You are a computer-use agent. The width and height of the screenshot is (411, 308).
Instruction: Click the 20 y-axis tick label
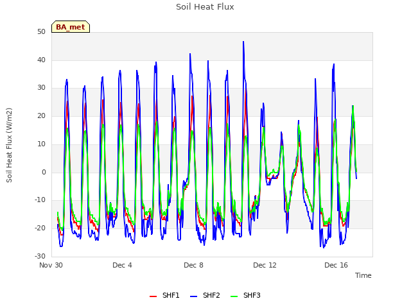41,116
